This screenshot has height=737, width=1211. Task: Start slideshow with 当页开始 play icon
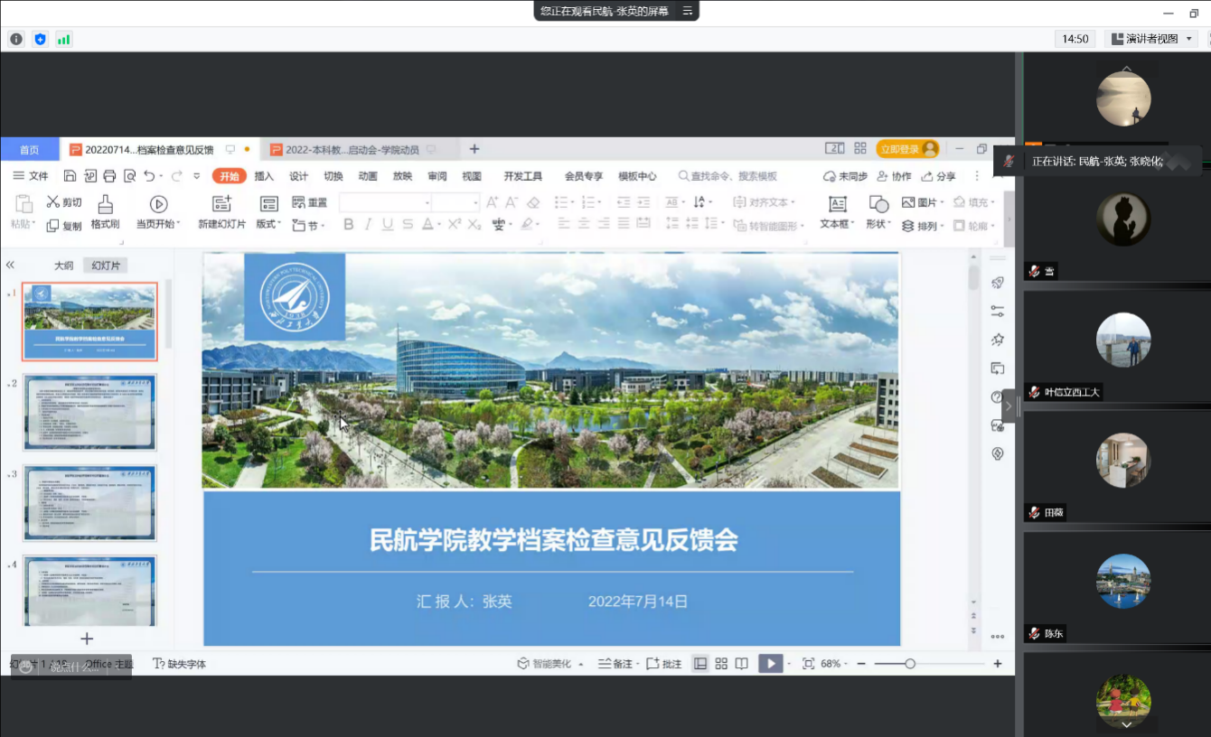point(158,205)
